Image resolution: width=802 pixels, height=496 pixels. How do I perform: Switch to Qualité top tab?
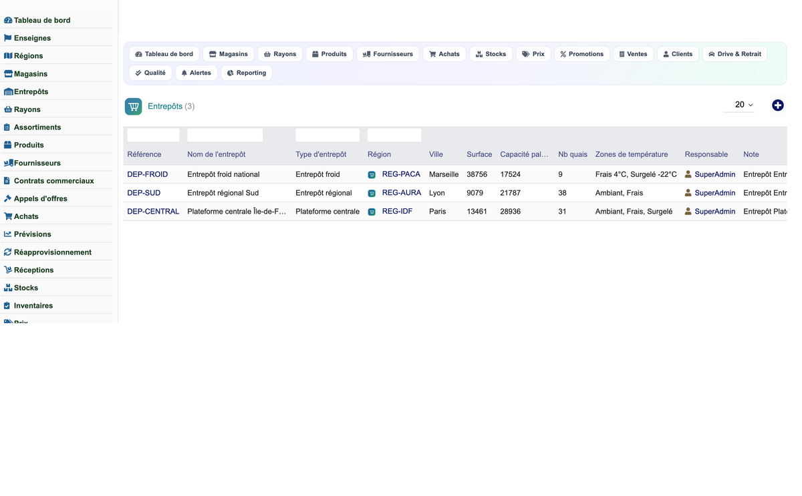click(150, 73)
